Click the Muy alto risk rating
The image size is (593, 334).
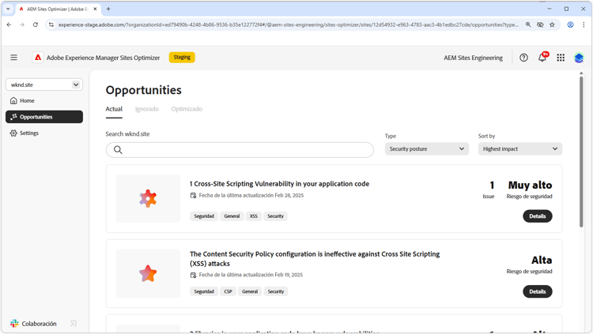coord(530,185)
